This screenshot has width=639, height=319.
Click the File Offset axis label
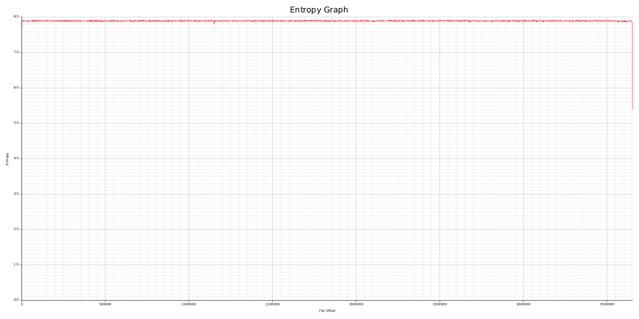tap(327, 311)
